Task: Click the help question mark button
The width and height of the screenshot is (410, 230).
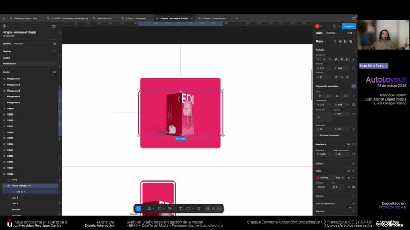Action: (x=350, y=208)
